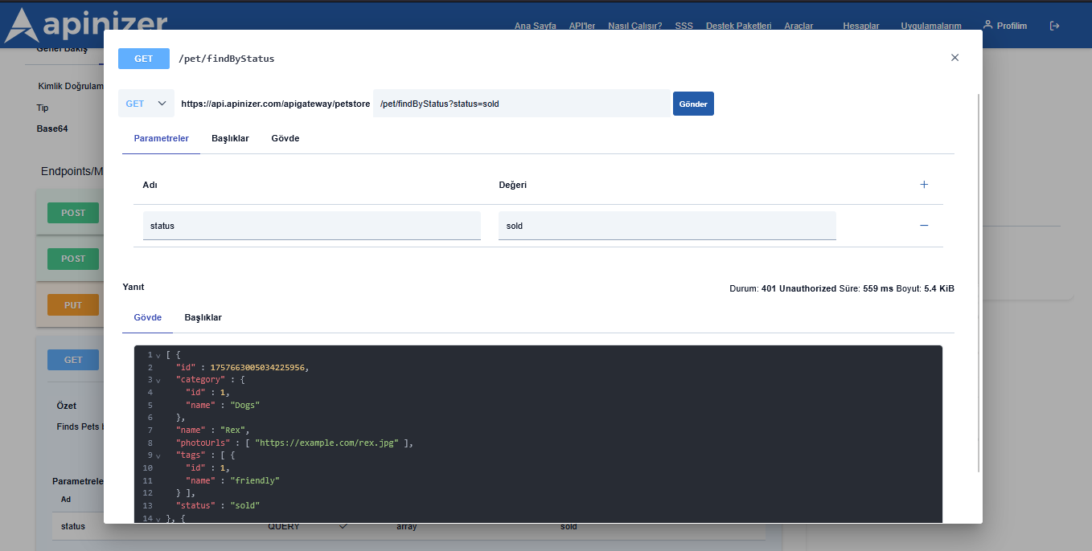Open Profilim user profile icon
This screenshot has width=1092, height=551.
click(988, 26)
